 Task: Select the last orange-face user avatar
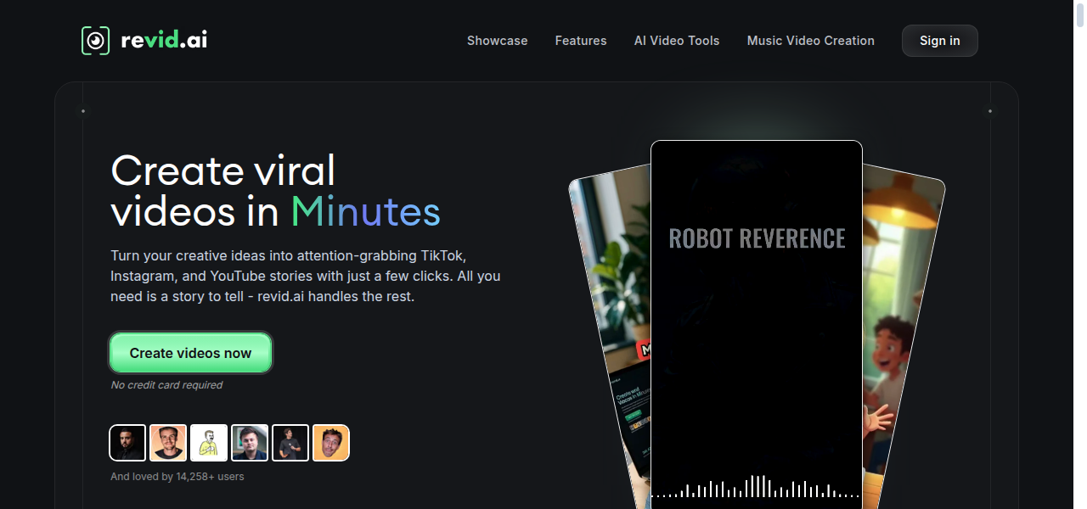[x=331, y=442]
